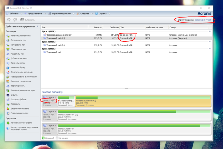Select the 931,5 ГБ 'Локальный том' row

click(127, 52)
